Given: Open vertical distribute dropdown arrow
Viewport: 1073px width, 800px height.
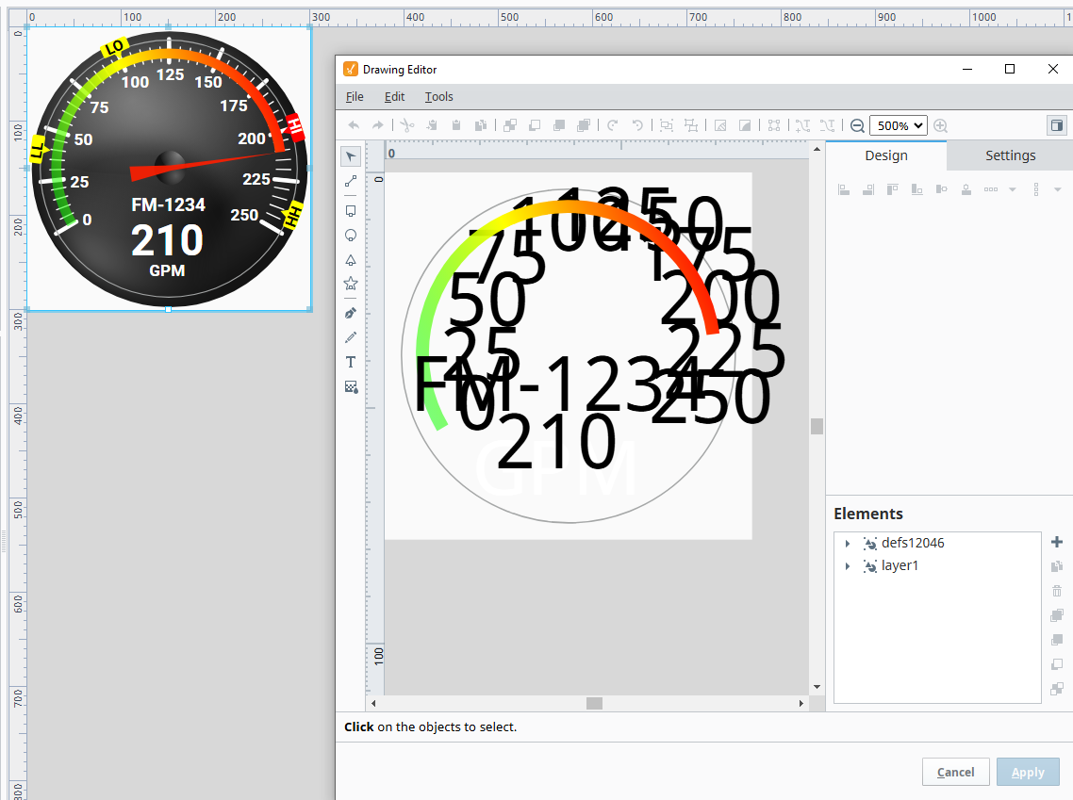Looking at the screenshot, I should [1057, 189].
